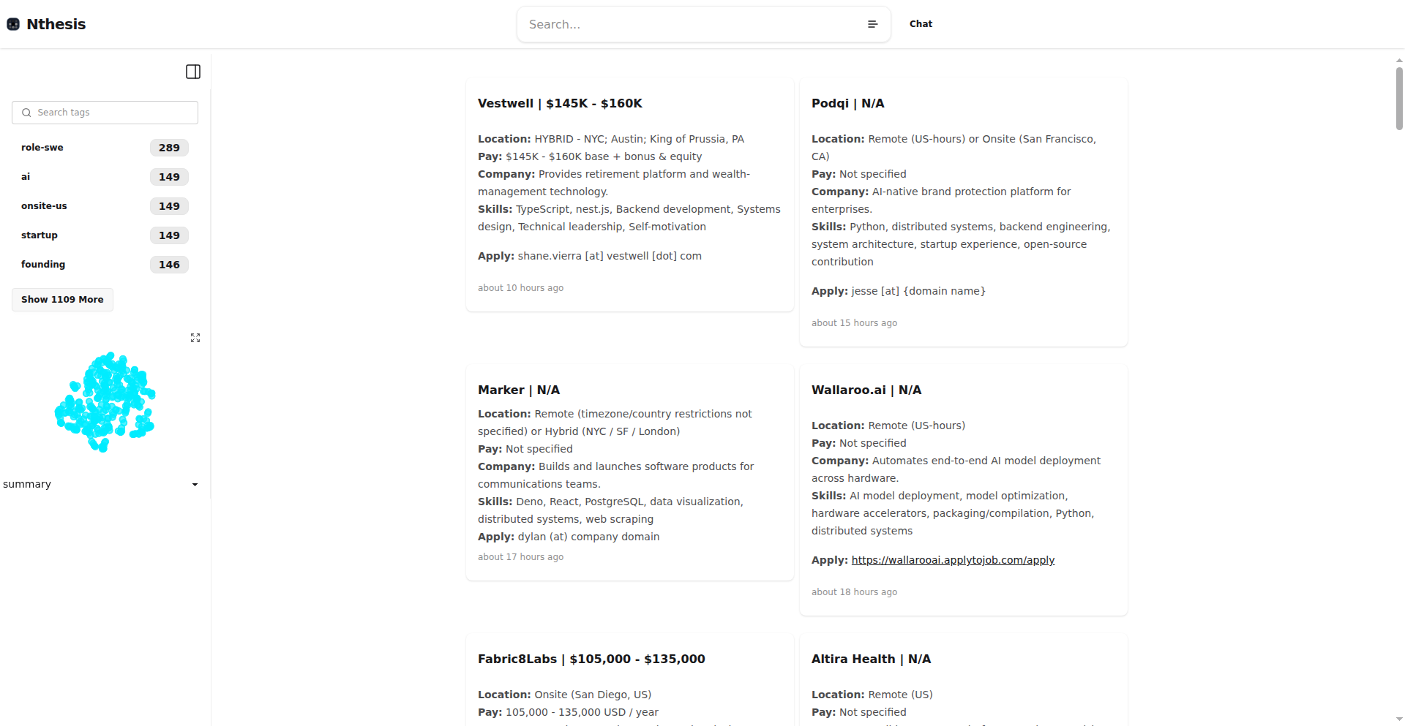The image size is (1405, 726).
Task: Click the startup tag count badge
Action: [169, 235]
